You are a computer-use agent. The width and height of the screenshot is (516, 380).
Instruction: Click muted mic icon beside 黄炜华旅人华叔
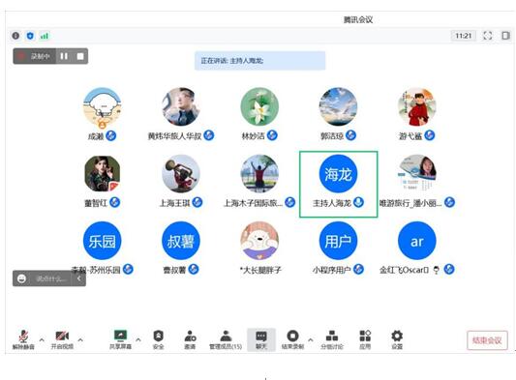(209, 135)
